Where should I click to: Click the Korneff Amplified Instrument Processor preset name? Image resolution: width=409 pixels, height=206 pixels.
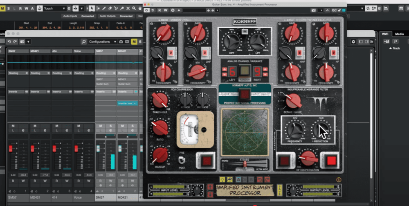coord(245,190)
